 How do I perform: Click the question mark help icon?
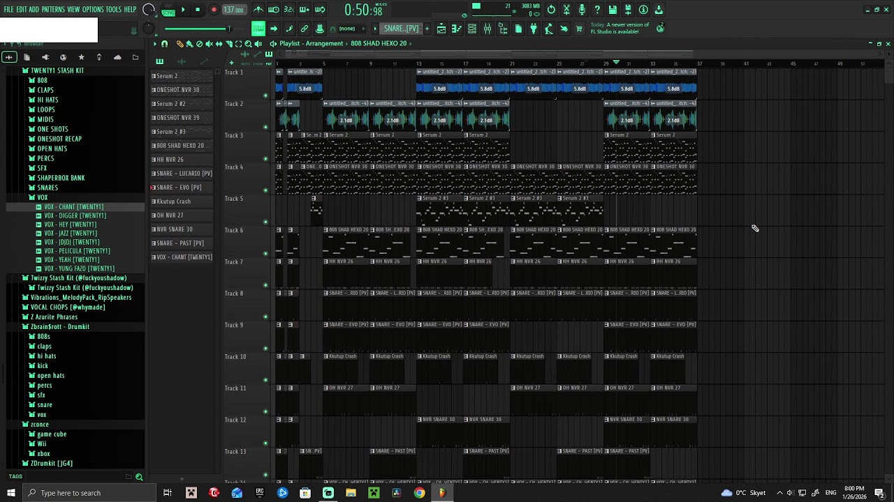(x=597, y=10)
